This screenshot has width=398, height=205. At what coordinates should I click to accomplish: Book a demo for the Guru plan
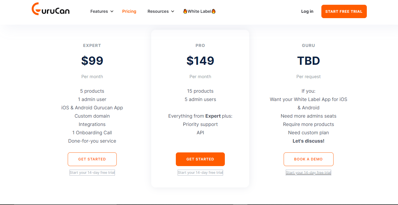308,159
